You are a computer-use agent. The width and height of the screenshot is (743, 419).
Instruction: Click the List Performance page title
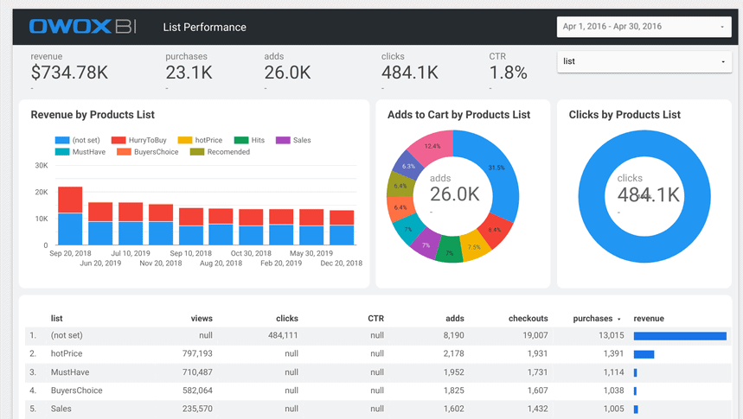[x=205, y=28]
